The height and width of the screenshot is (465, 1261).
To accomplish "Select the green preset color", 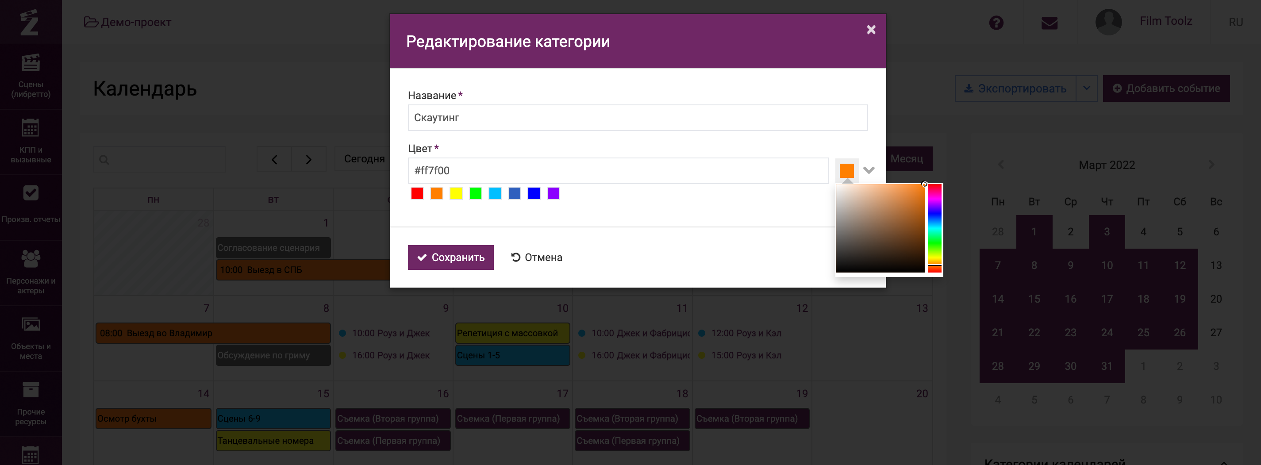I will pos(475,193).
